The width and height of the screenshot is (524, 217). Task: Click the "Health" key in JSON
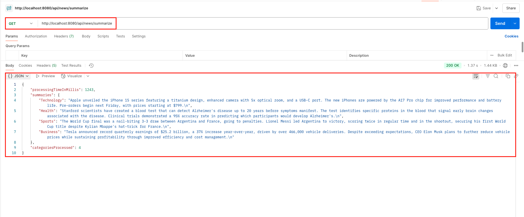click(47, 111)
